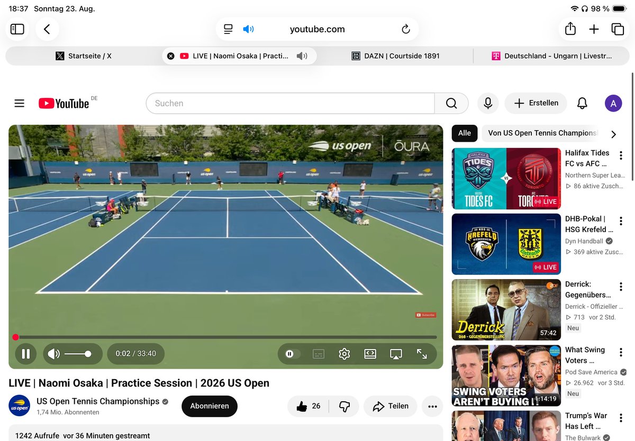Start voice search with microphone

pyautogui.click(x=488, y=103)
